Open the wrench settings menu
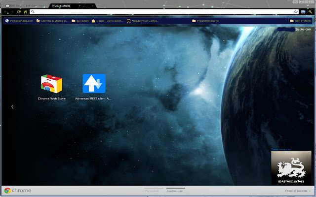Image resolution: width=316 pixels, height=197 pixels. 311,12
